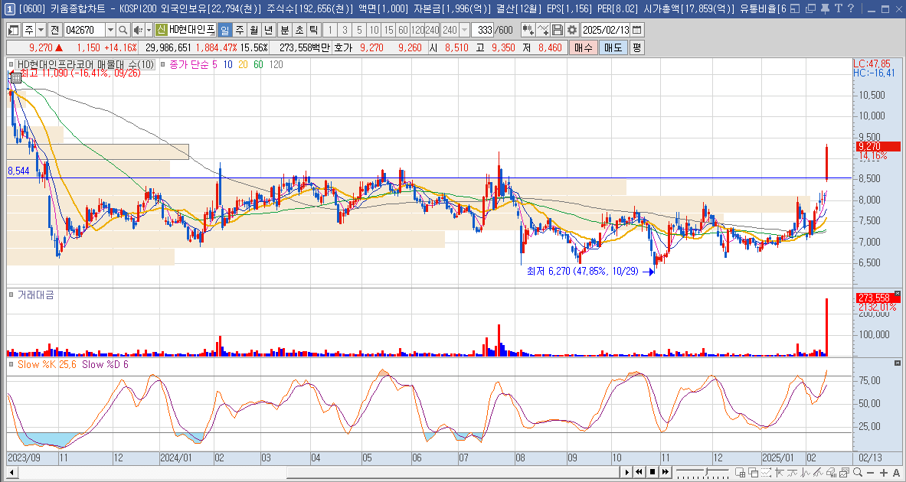
Task: Click the first window layout icon in title bar
Action: [796, 8]
